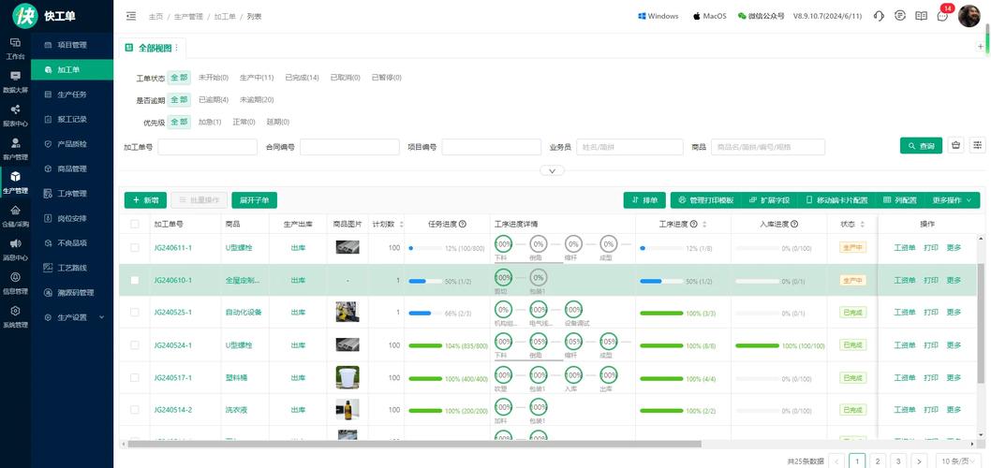Open 管理打印模板
991x468 pixels.
point(706,200)
